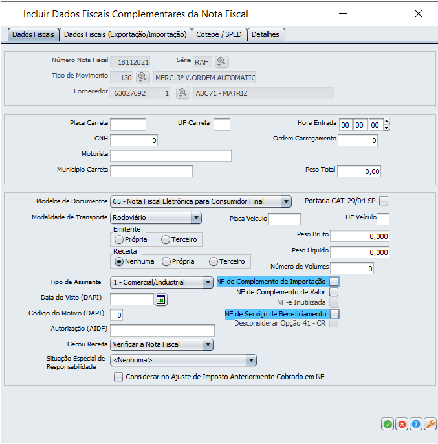Open Gerou Receita dropdown
438x444 pixels.
(x=208, y=344)
